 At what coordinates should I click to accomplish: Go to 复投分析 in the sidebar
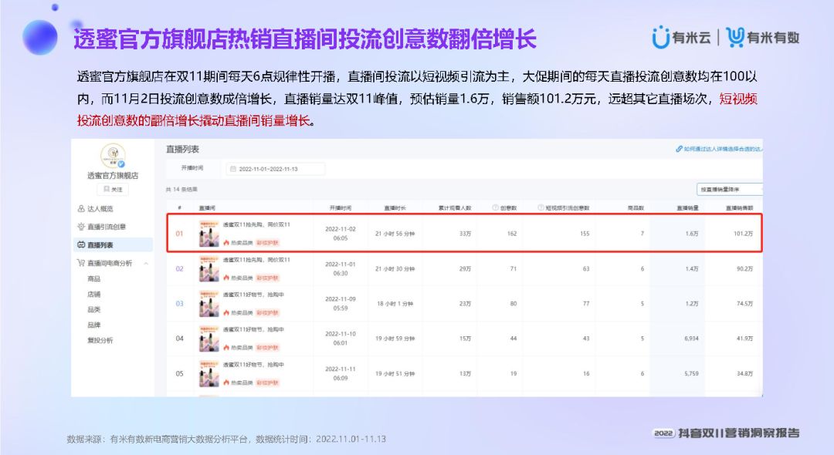100,340
